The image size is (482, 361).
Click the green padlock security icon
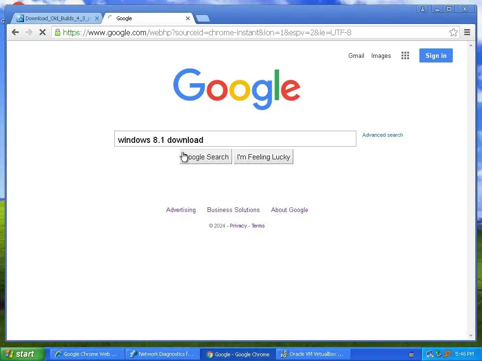pyautogui.click(x=57, y=32)
